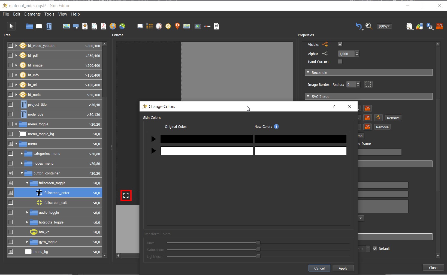Screen dimensions: 447x275
Task: Click the image border dashed-square icon
Action: pyautogui.click(x=368, y=84)
